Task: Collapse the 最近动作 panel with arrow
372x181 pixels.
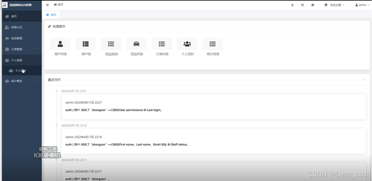Action: (365, 80)
